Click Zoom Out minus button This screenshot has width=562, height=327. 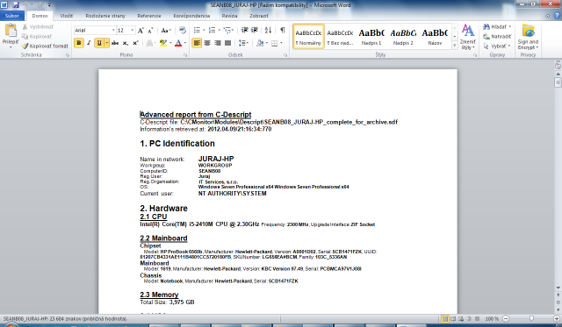pyautogui.click(x=506, y=318)
